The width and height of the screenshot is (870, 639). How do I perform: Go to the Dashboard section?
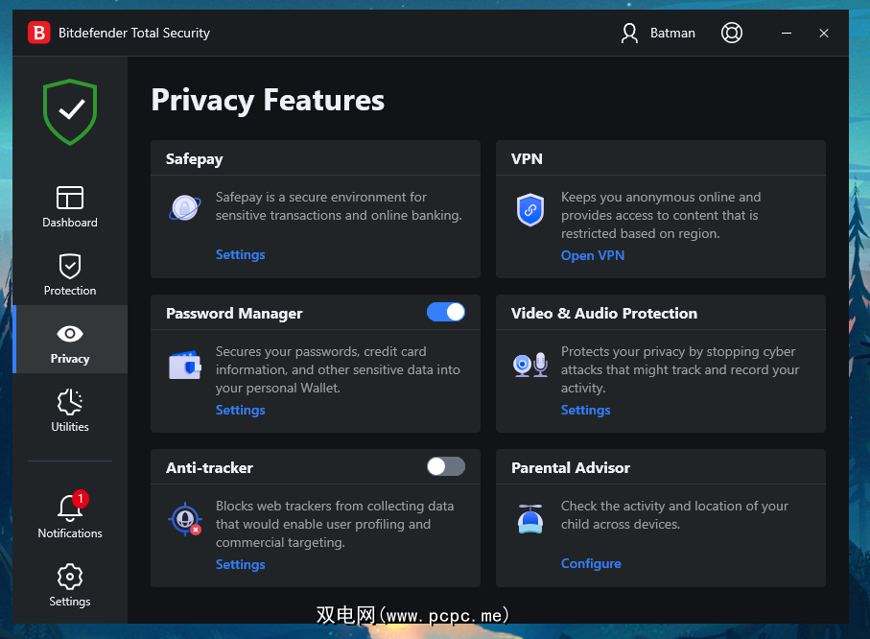pyautogui.click(x=70, y=206)
